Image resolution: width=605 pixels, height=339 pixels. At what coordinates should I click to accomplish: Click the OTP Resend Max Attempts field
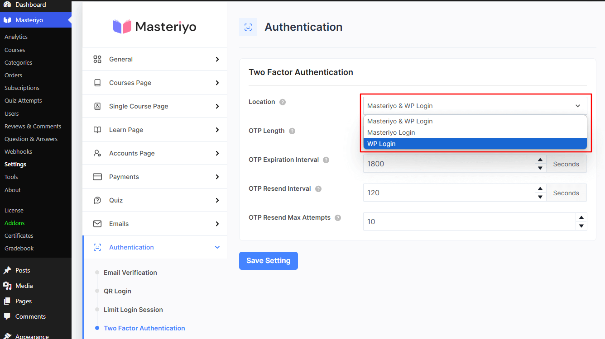pyautogui.click(x=470, y=221)
